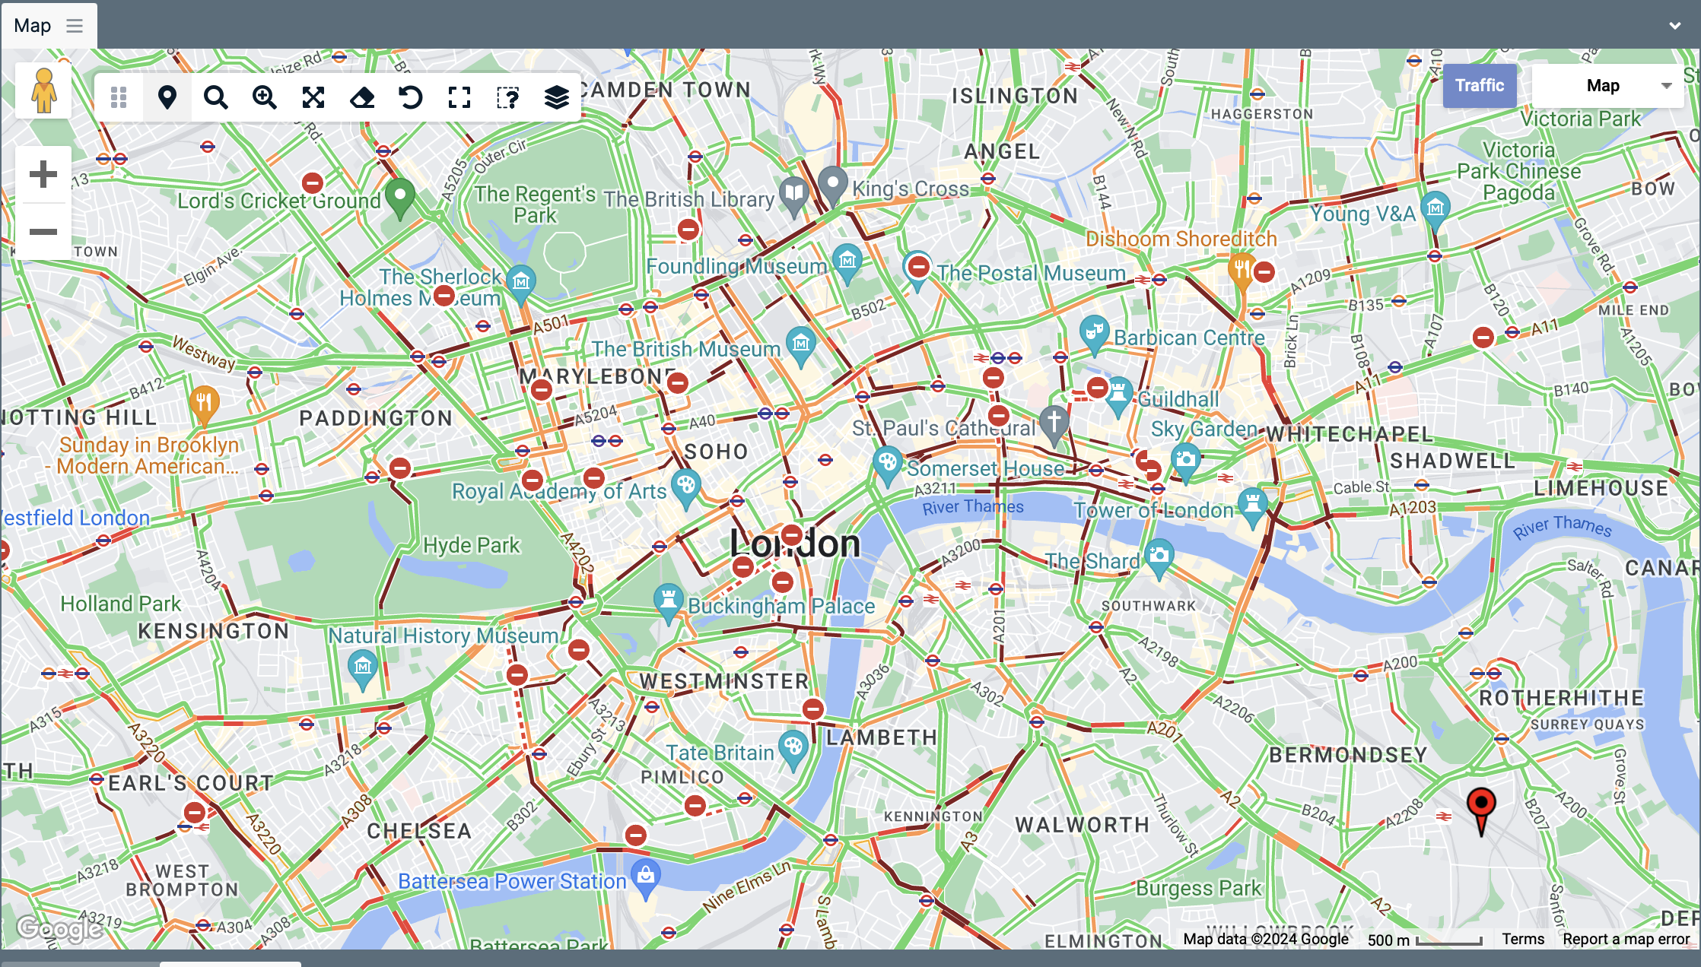The image size is (1701, 967).
Task: Click The British Museum icon
Action: tap(801, 347)
